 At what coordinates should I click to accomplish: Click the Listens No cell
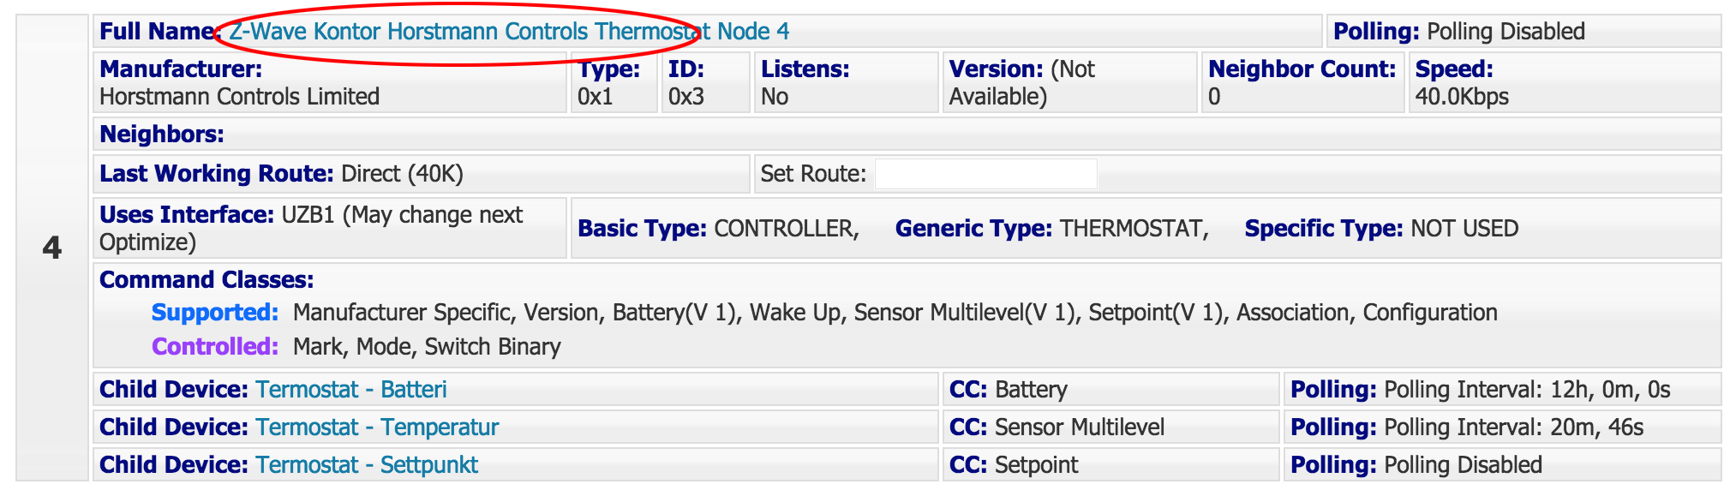(846, 82)
